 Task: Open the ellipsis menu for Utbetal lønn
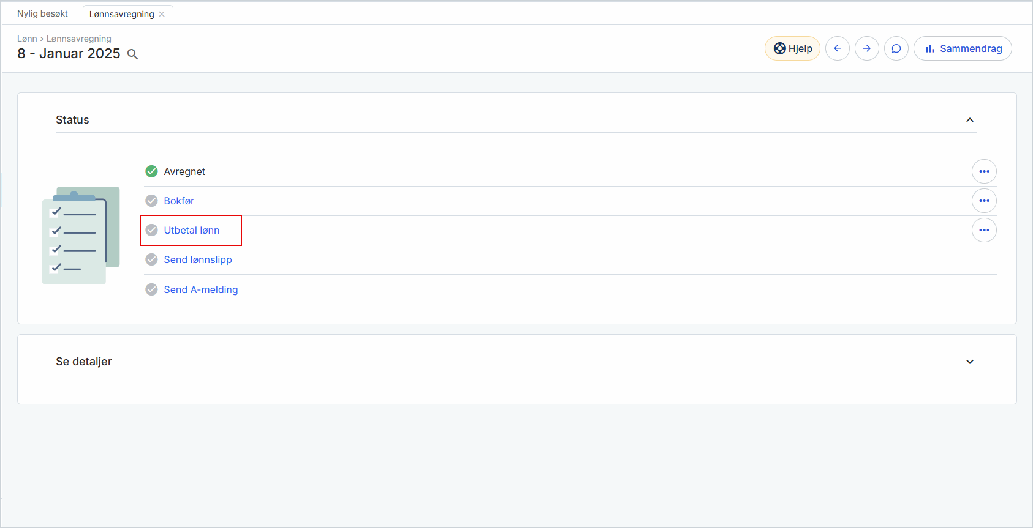(984, 230)
